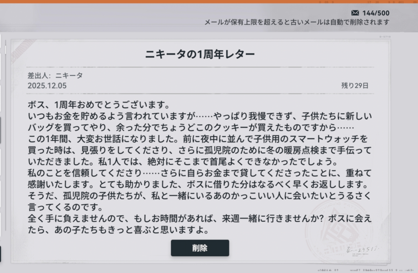
Task: Click the dark button at left edge
Action: 1,254
